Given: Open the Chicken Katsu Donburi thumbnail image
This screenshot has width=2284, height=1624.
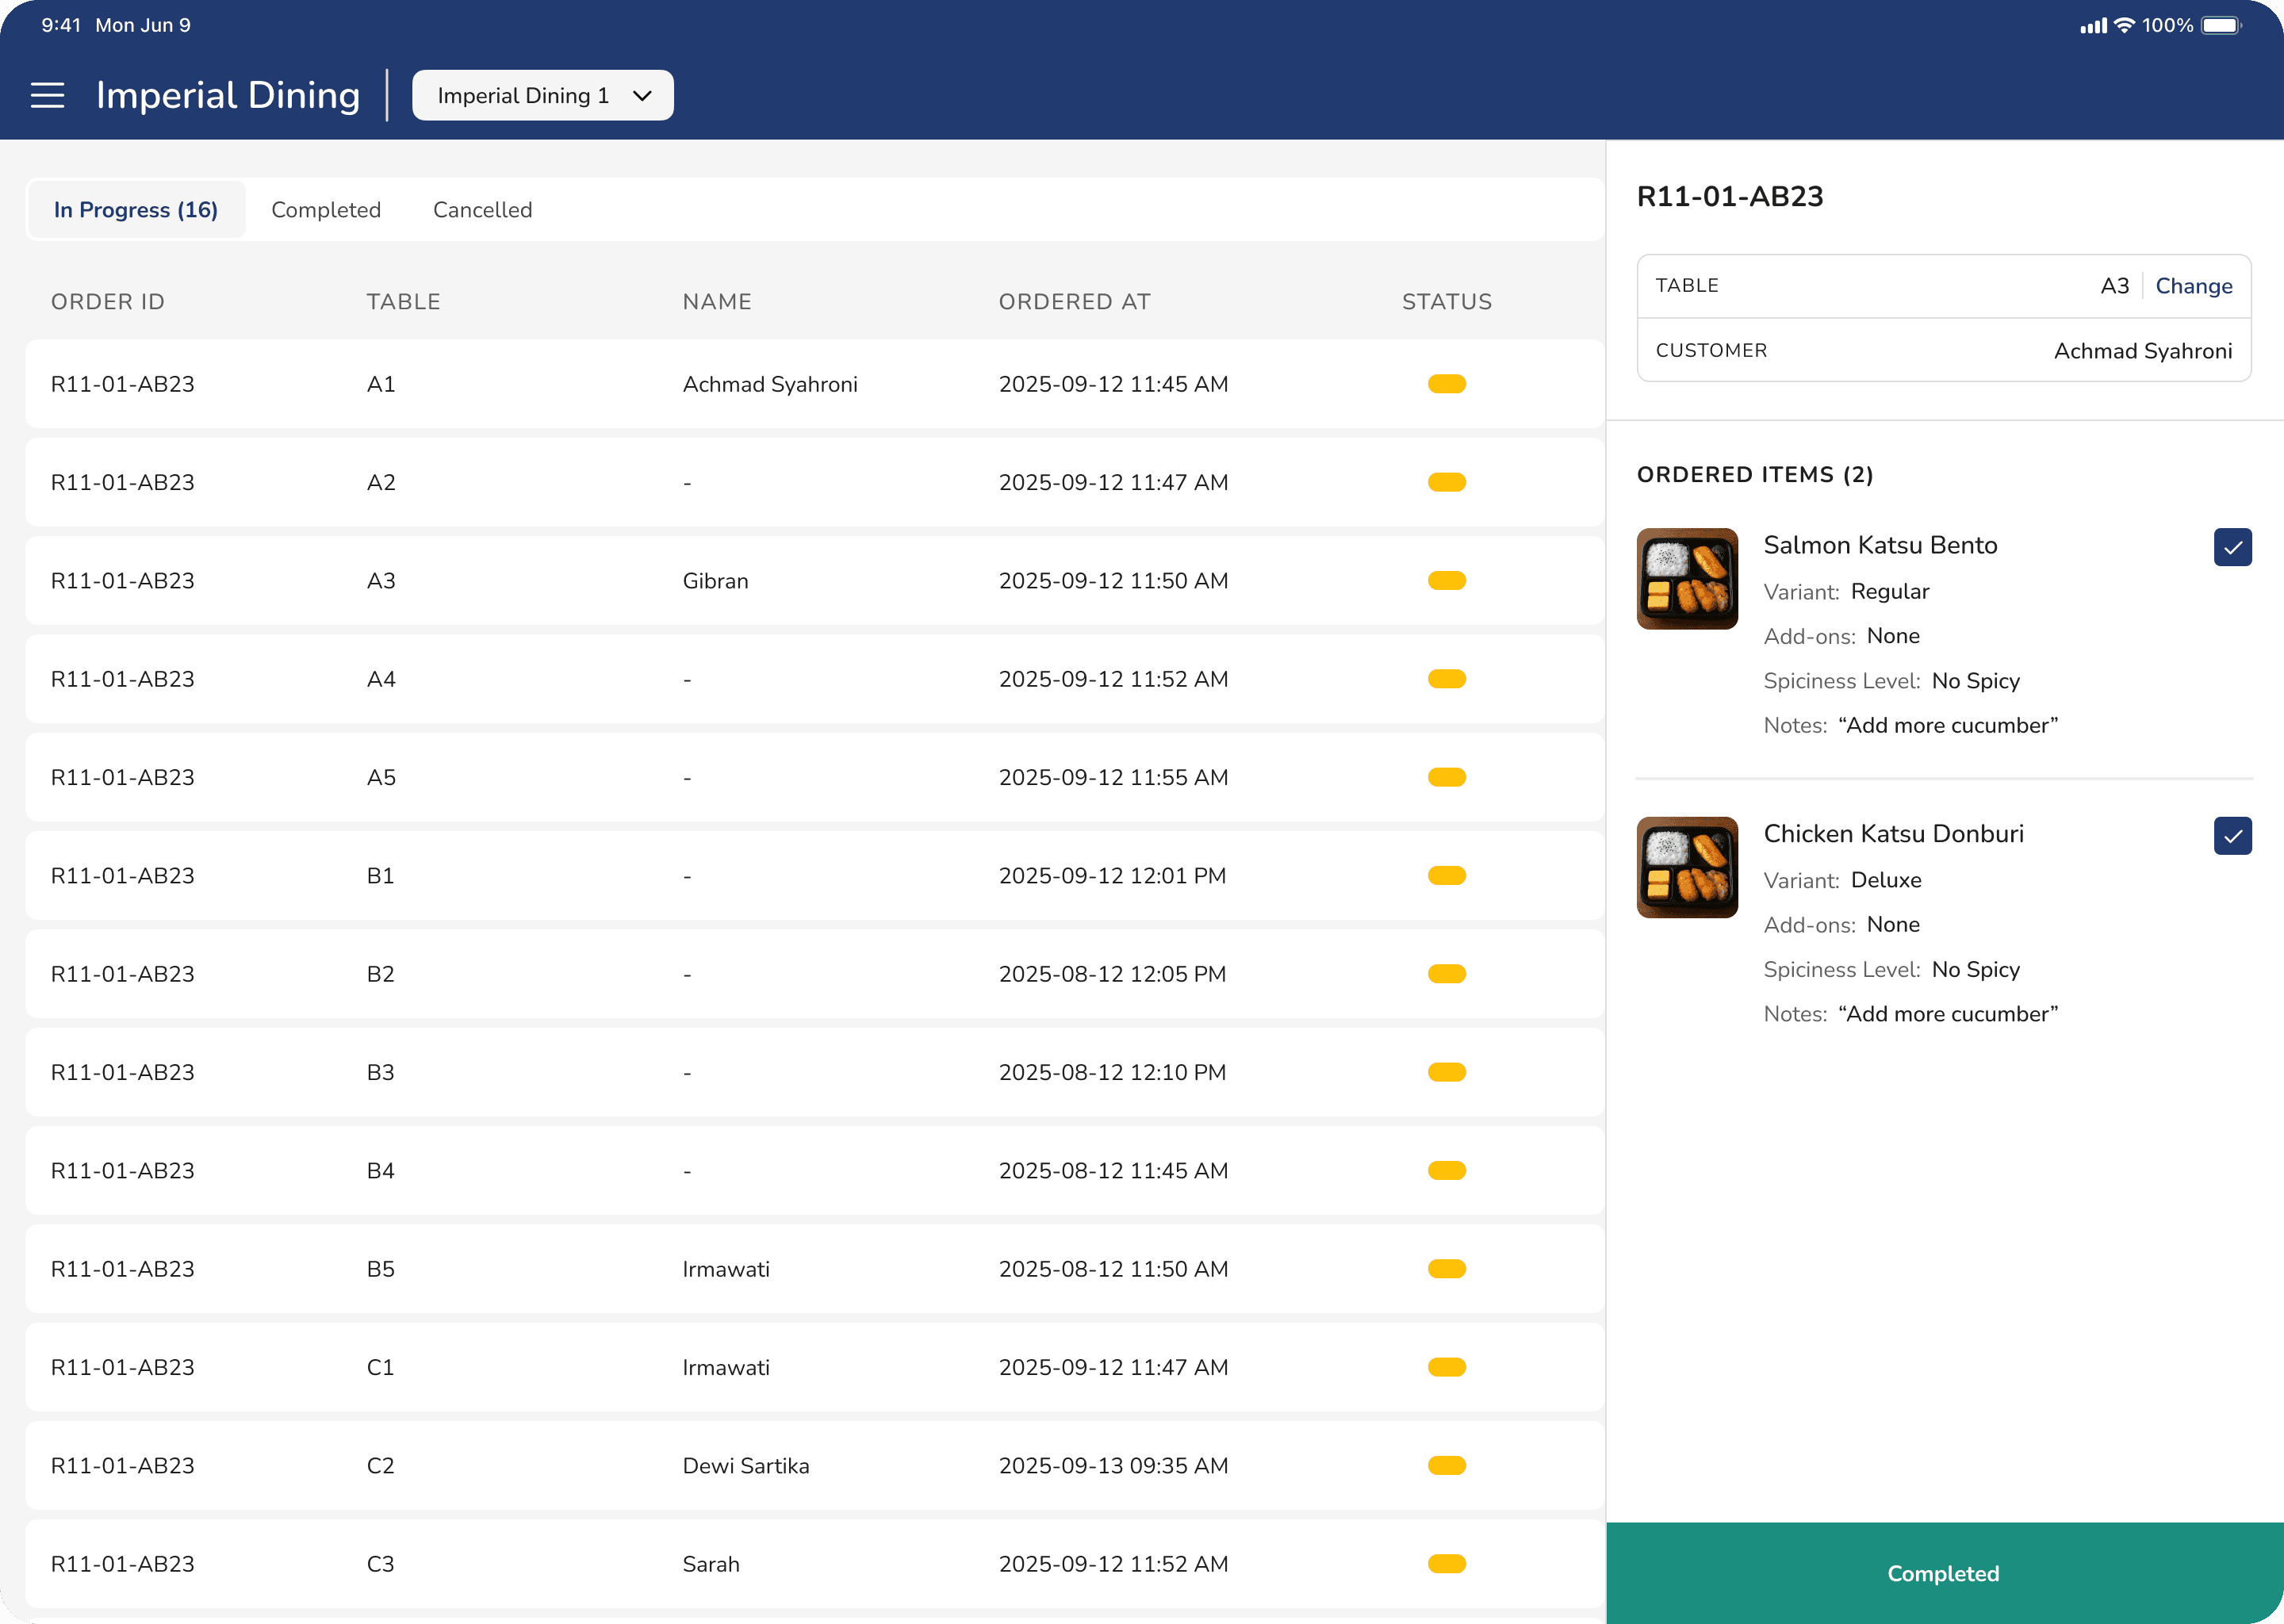Looking at the screenshot, I should (1687, 867).
